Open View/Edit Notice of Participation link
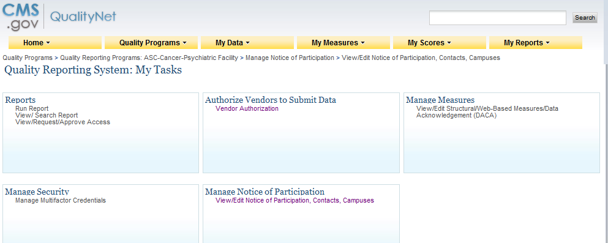Screen dimensions: 608x243 295,200
